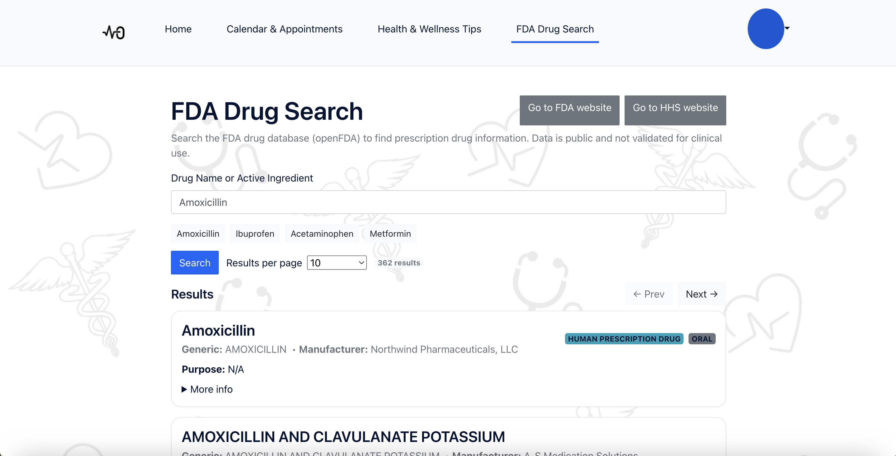Click the HUMAN PRESCRIPTION DRUG badge
This screenshot has width=896, height=456.
point(624,339)
